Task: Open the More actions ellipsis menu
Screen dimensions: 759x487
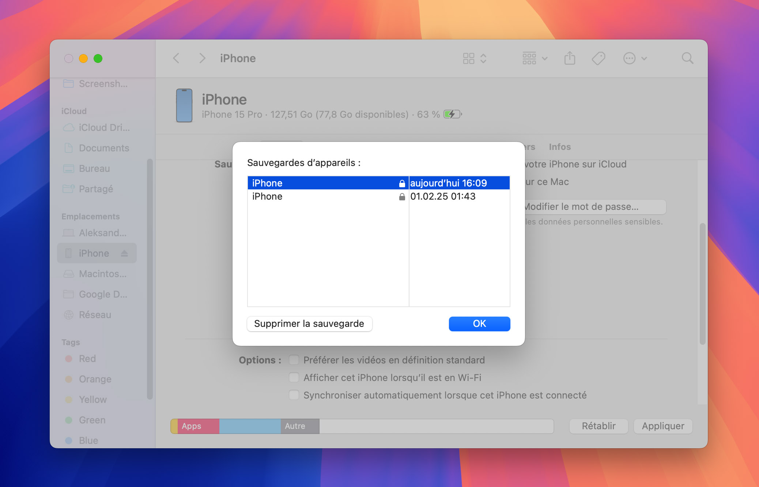Action: [x=635, y=58]
